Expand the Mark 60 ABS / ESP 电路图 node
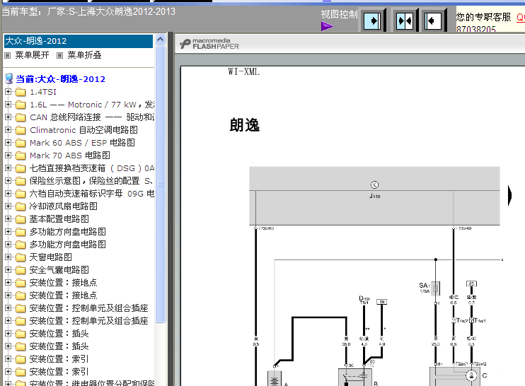 (8, 143)
